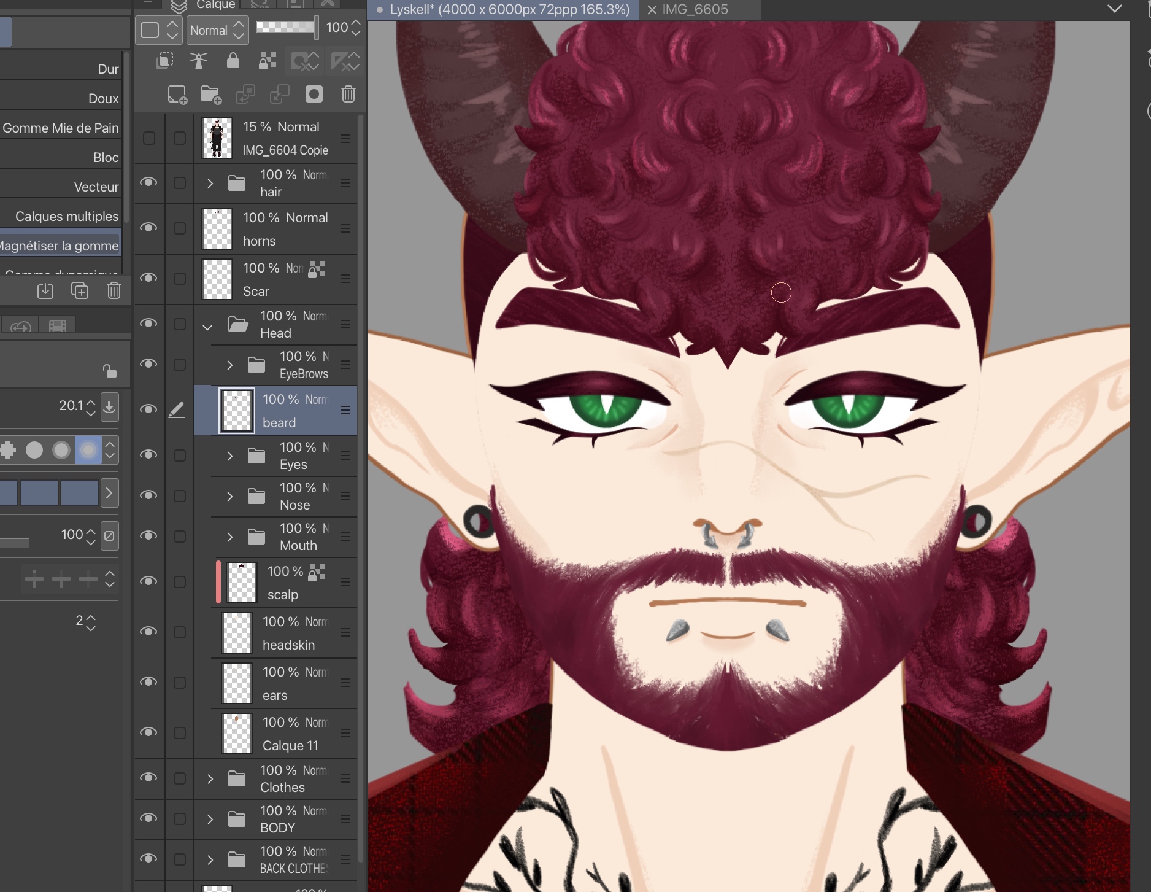
Task: Lock the selected layer with padlock icon
Action: [233, 61]
